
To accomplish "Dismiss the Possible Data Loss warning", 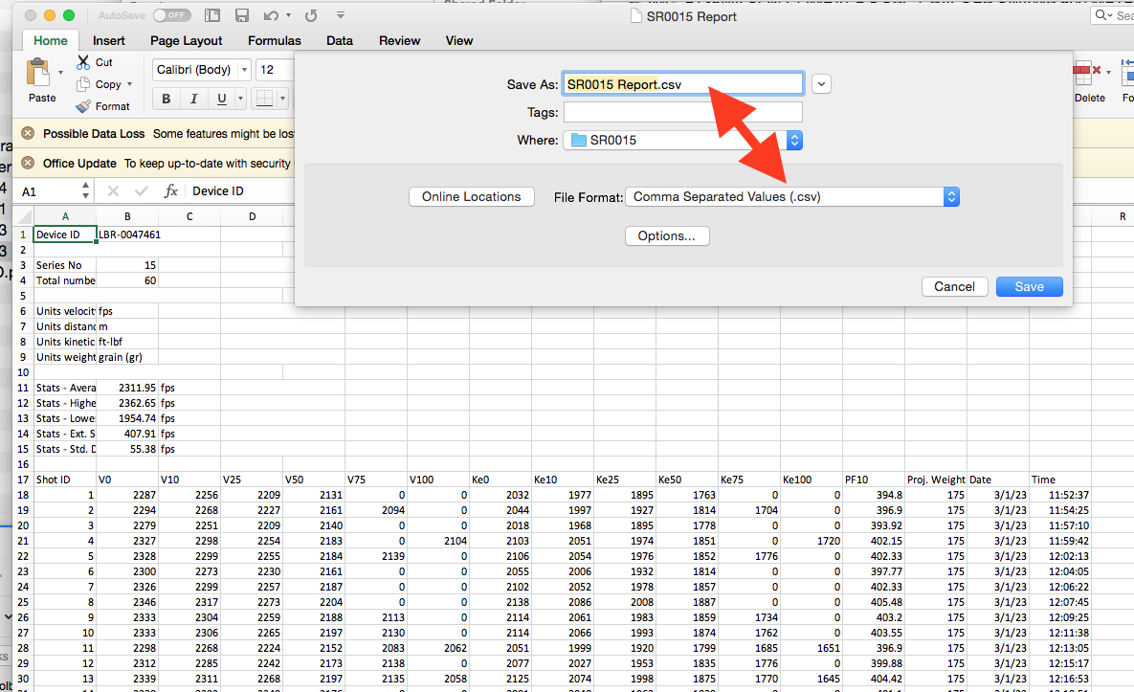I will coord(28,134).
